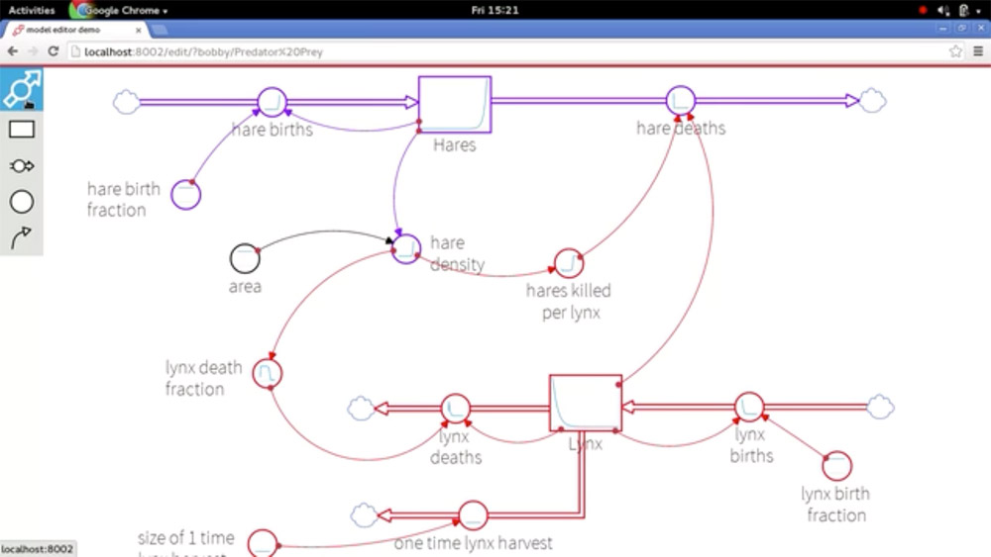Viewport: 991px width, 557px height.
Task: Click the lynx death fraction label
Action: point(203,378)
